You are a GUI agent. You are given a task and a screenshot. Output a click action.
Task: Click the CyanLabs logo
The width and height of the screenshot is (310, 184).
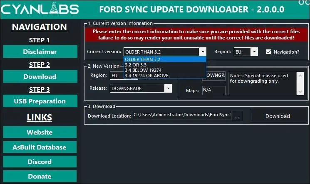pyautogui.click(x=40, y=9)
